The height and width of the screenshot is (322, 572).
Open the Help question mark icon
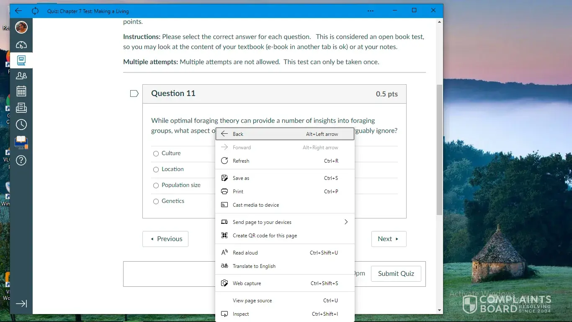[21, 160]
